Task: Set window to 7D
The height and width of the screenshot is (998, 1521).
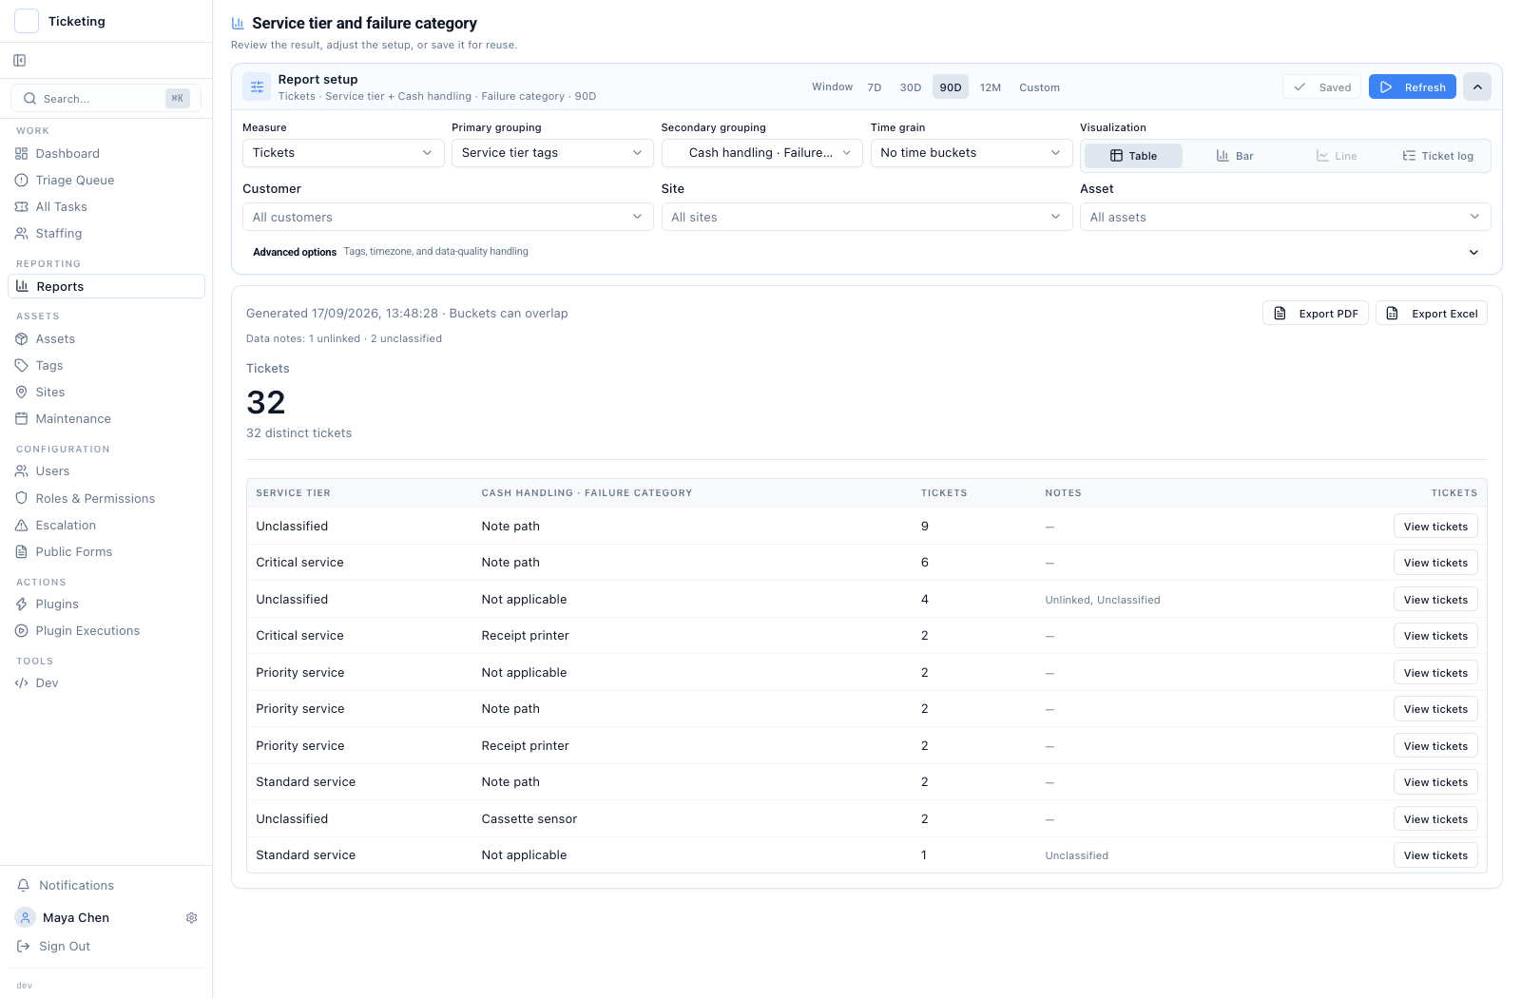Action: tap(875, 87)
